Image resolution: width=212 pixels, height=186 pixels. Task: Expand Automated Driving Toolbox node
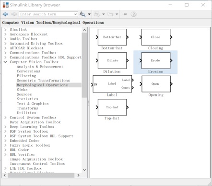5,44
